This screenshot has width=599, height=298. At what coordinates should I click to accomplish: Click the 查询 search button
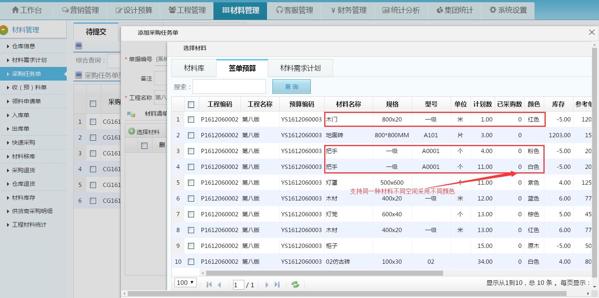(x=291, y=87)
